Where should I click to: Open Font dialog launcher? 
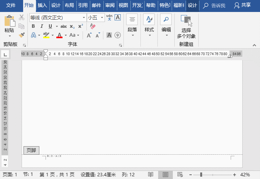(120, 45)
